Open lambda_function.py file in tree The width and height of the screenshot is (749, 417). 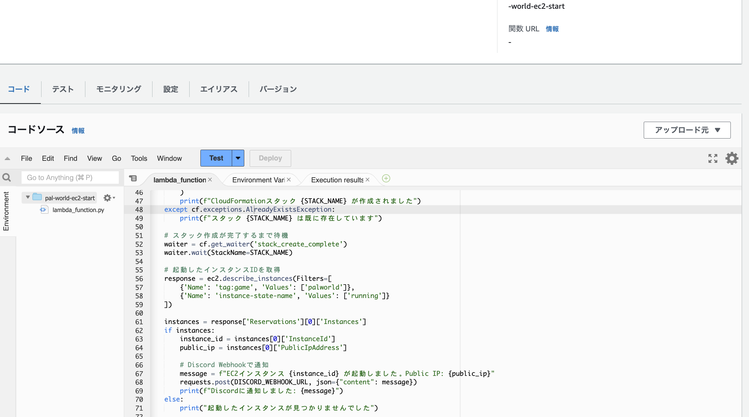(x=78, y=210)
